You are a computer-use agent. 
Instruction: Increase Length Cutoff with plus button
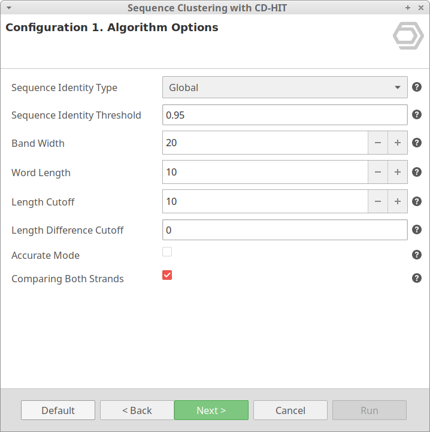coord(397,202)
